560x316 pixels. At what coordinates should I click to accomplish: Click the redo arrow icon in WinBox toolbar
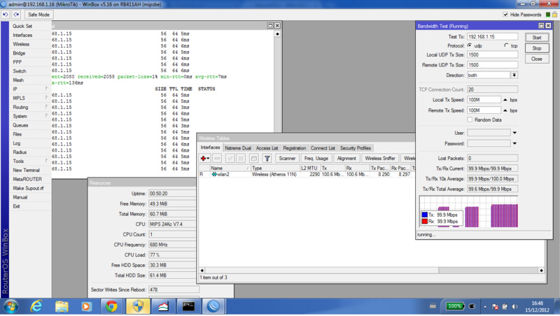click(x=15, y=15)
